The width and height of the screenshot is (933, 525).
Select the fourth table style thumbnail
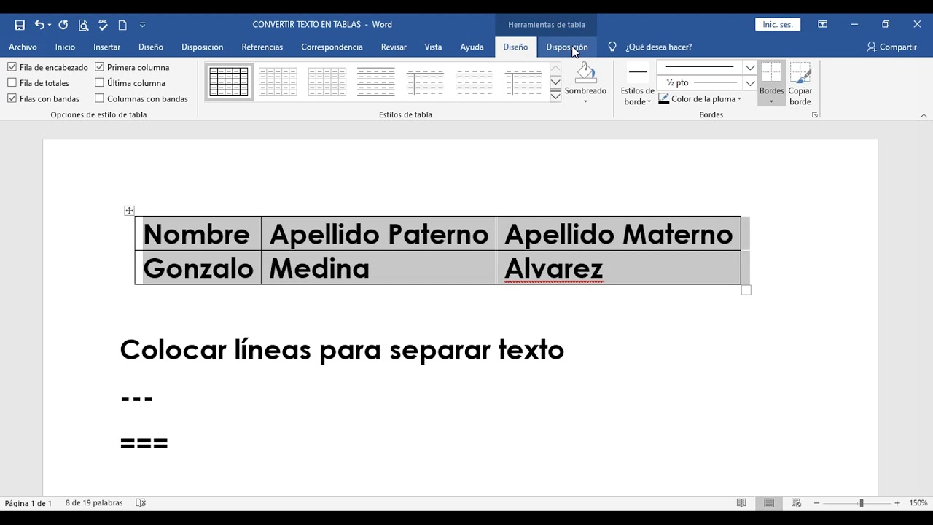(x=376, y=82)
